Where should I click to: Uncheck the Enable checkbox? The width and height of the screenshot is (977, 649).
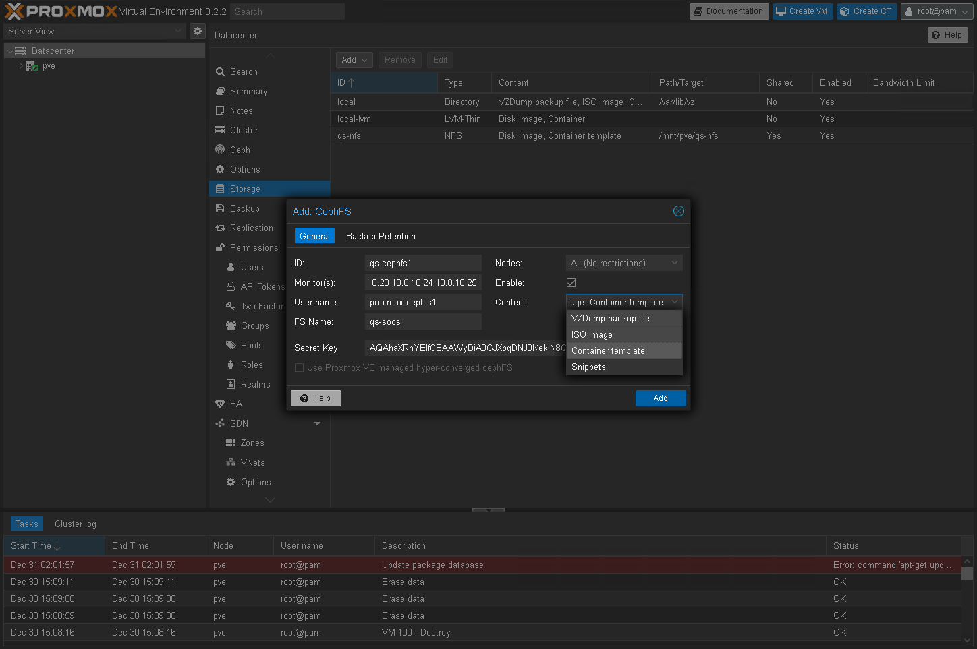(571, 282)
